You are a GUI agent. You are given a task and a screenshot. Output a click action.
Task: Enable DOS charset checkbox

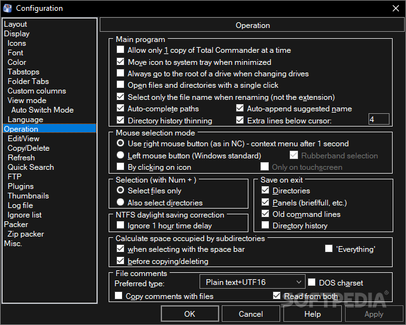click(311, 282)
